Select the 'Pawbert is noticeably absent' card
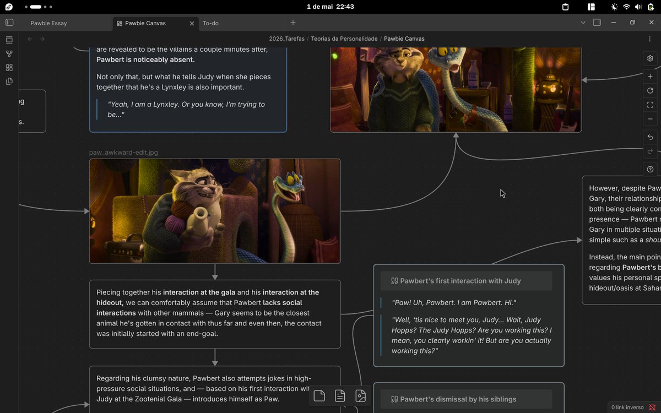Viewport: 661px width, 413px height. (x=188, y=89)
